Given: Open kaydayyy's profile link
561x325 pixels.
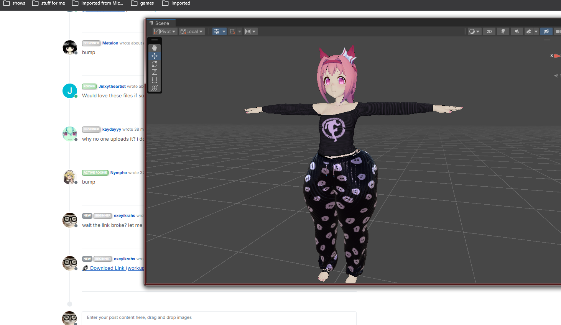Looking at the screenshot, I should (112, 129).
